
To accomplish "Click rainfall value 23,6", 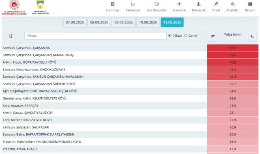I will point(233,98).
